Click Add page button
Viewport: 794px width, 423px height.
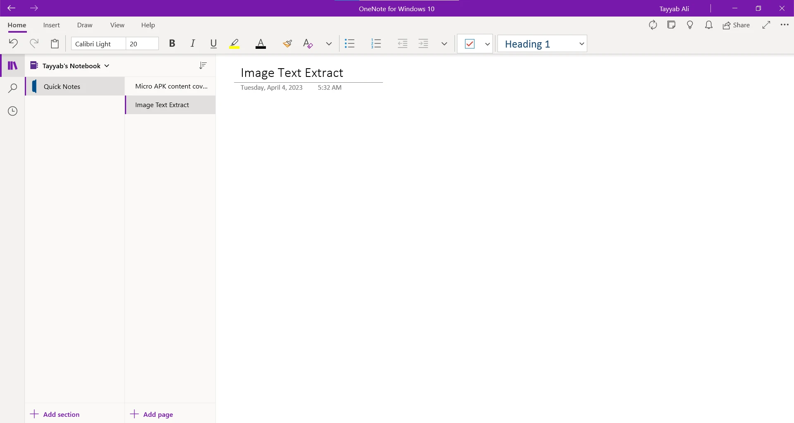(x=152, y=414)
